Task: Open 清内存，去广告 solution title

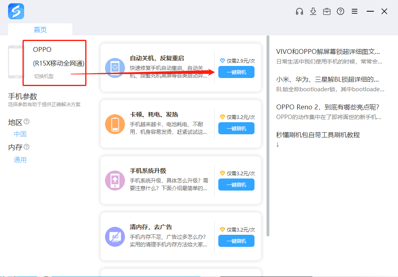Action: 151,227
